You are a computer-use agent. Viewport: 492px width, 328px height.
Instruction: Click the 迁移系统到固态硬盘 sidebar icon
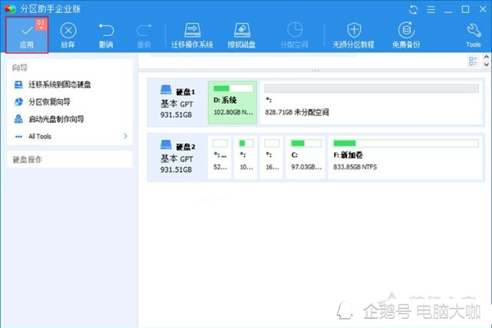click(x=18, y=84)
